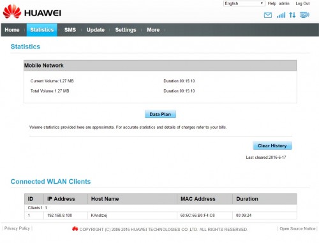Click the data transfer arrows icon
This screenshot has width=319, height=243.
pyautogui.click(x=292, y=15)
